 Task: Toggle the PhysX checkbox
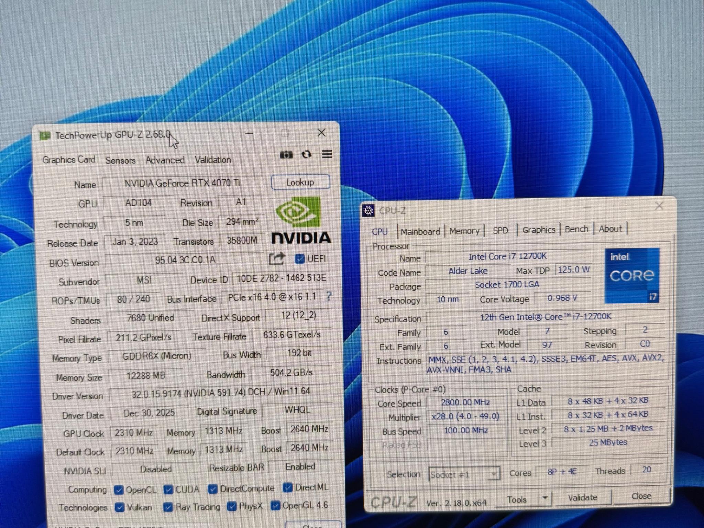pos(232,506)
